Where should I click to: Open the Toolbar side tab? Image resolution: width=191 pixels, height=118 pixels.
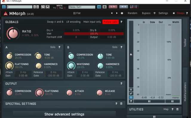(x=185, y=43)
